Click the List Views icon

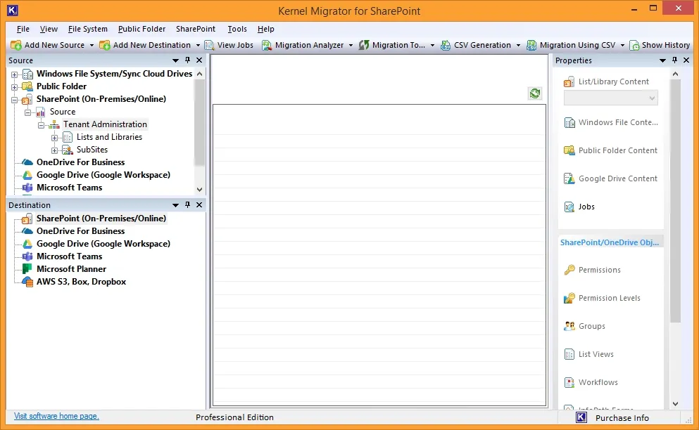569,354
